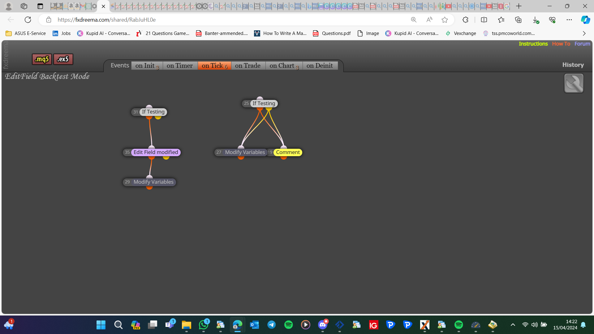Click the wrench settings icon
This screenshot has height=334, width=594.
pyautogui.click(x=574, y=83)
